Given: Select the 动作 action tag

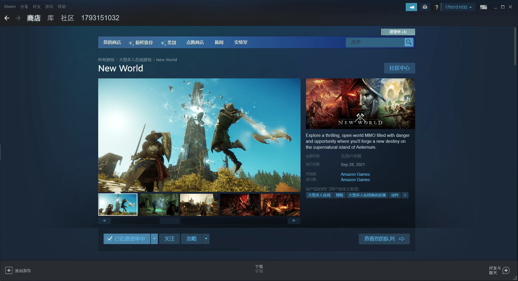Looking at the screenshot, I should point(395,195).
